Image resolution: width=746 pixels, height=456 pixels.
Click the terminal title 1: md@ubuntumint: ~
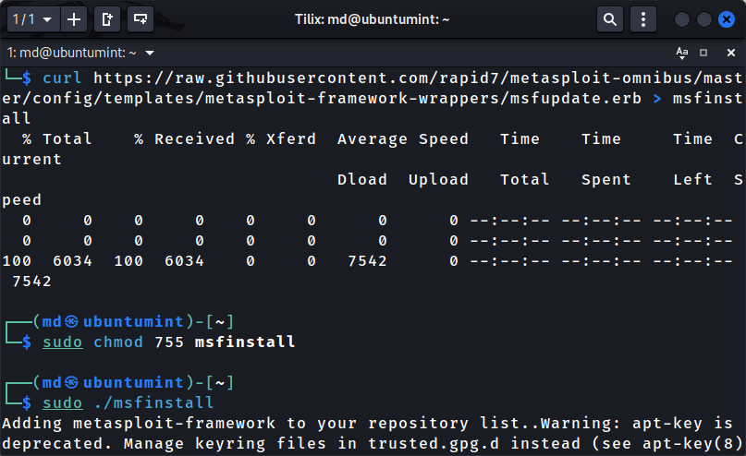click(x=72, y=53)
